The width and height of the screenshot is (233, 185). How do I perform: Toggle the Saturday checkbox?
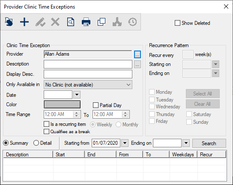(x=189, y=114)
